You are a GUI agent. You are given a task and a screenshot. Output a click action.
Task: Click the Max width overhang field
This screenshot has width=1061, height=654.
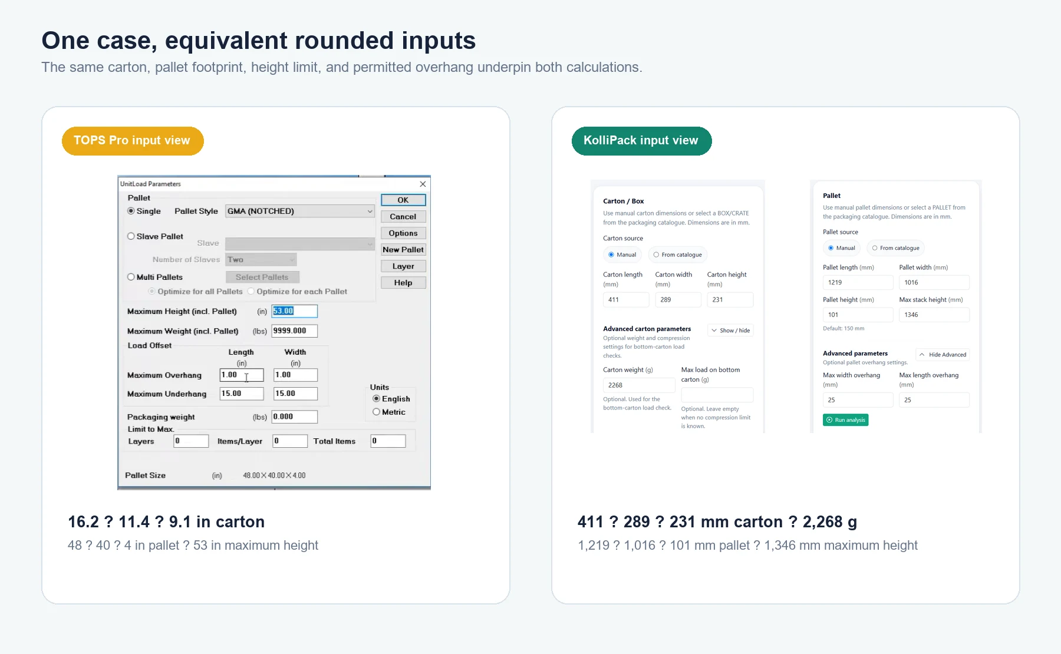coord(858,400)
